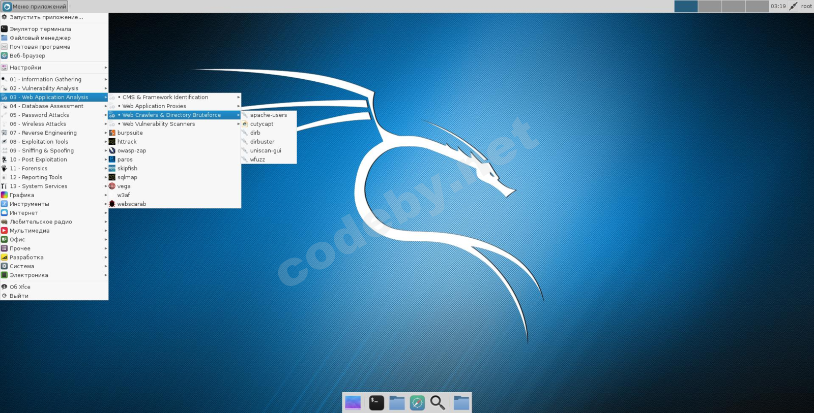The width and height of the screenshot is (814, 413).
Task: Click the 03:19 clock in panel
Action: click(778, 6)
